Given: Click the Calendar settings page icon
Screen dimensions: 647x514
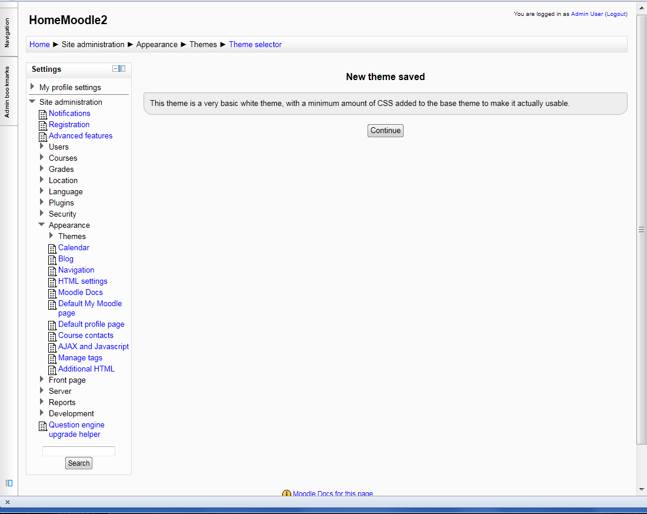Looking at the screenshot, I should pyautogui.click(x=52, y=248).
